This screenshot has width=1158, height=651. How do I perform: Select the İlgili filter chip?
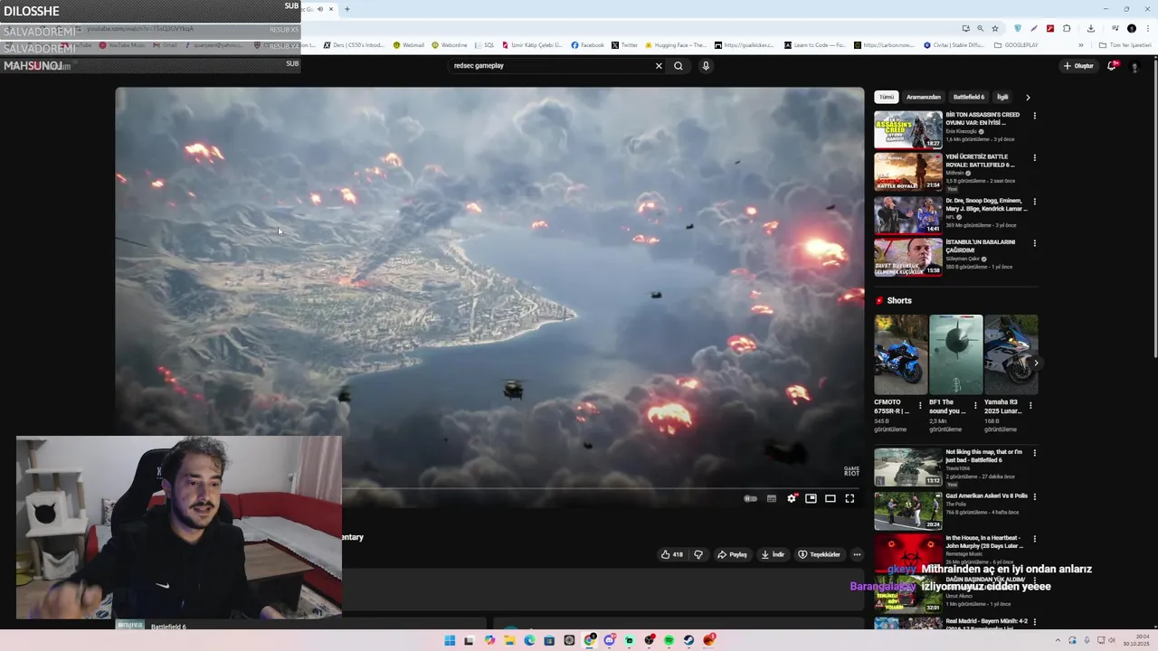coord(1002,97)
